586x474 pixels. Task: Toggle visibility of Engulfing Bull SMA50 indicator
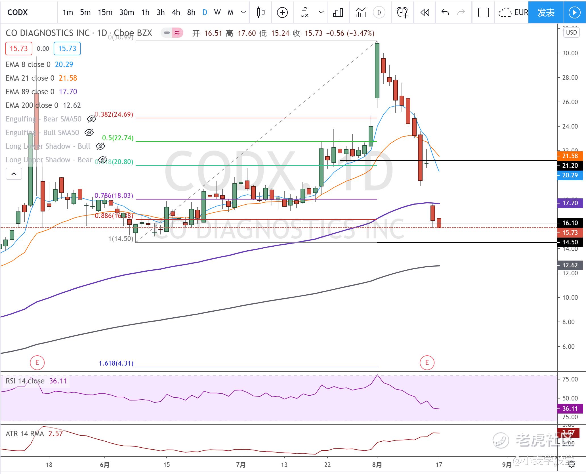point(89,133)
